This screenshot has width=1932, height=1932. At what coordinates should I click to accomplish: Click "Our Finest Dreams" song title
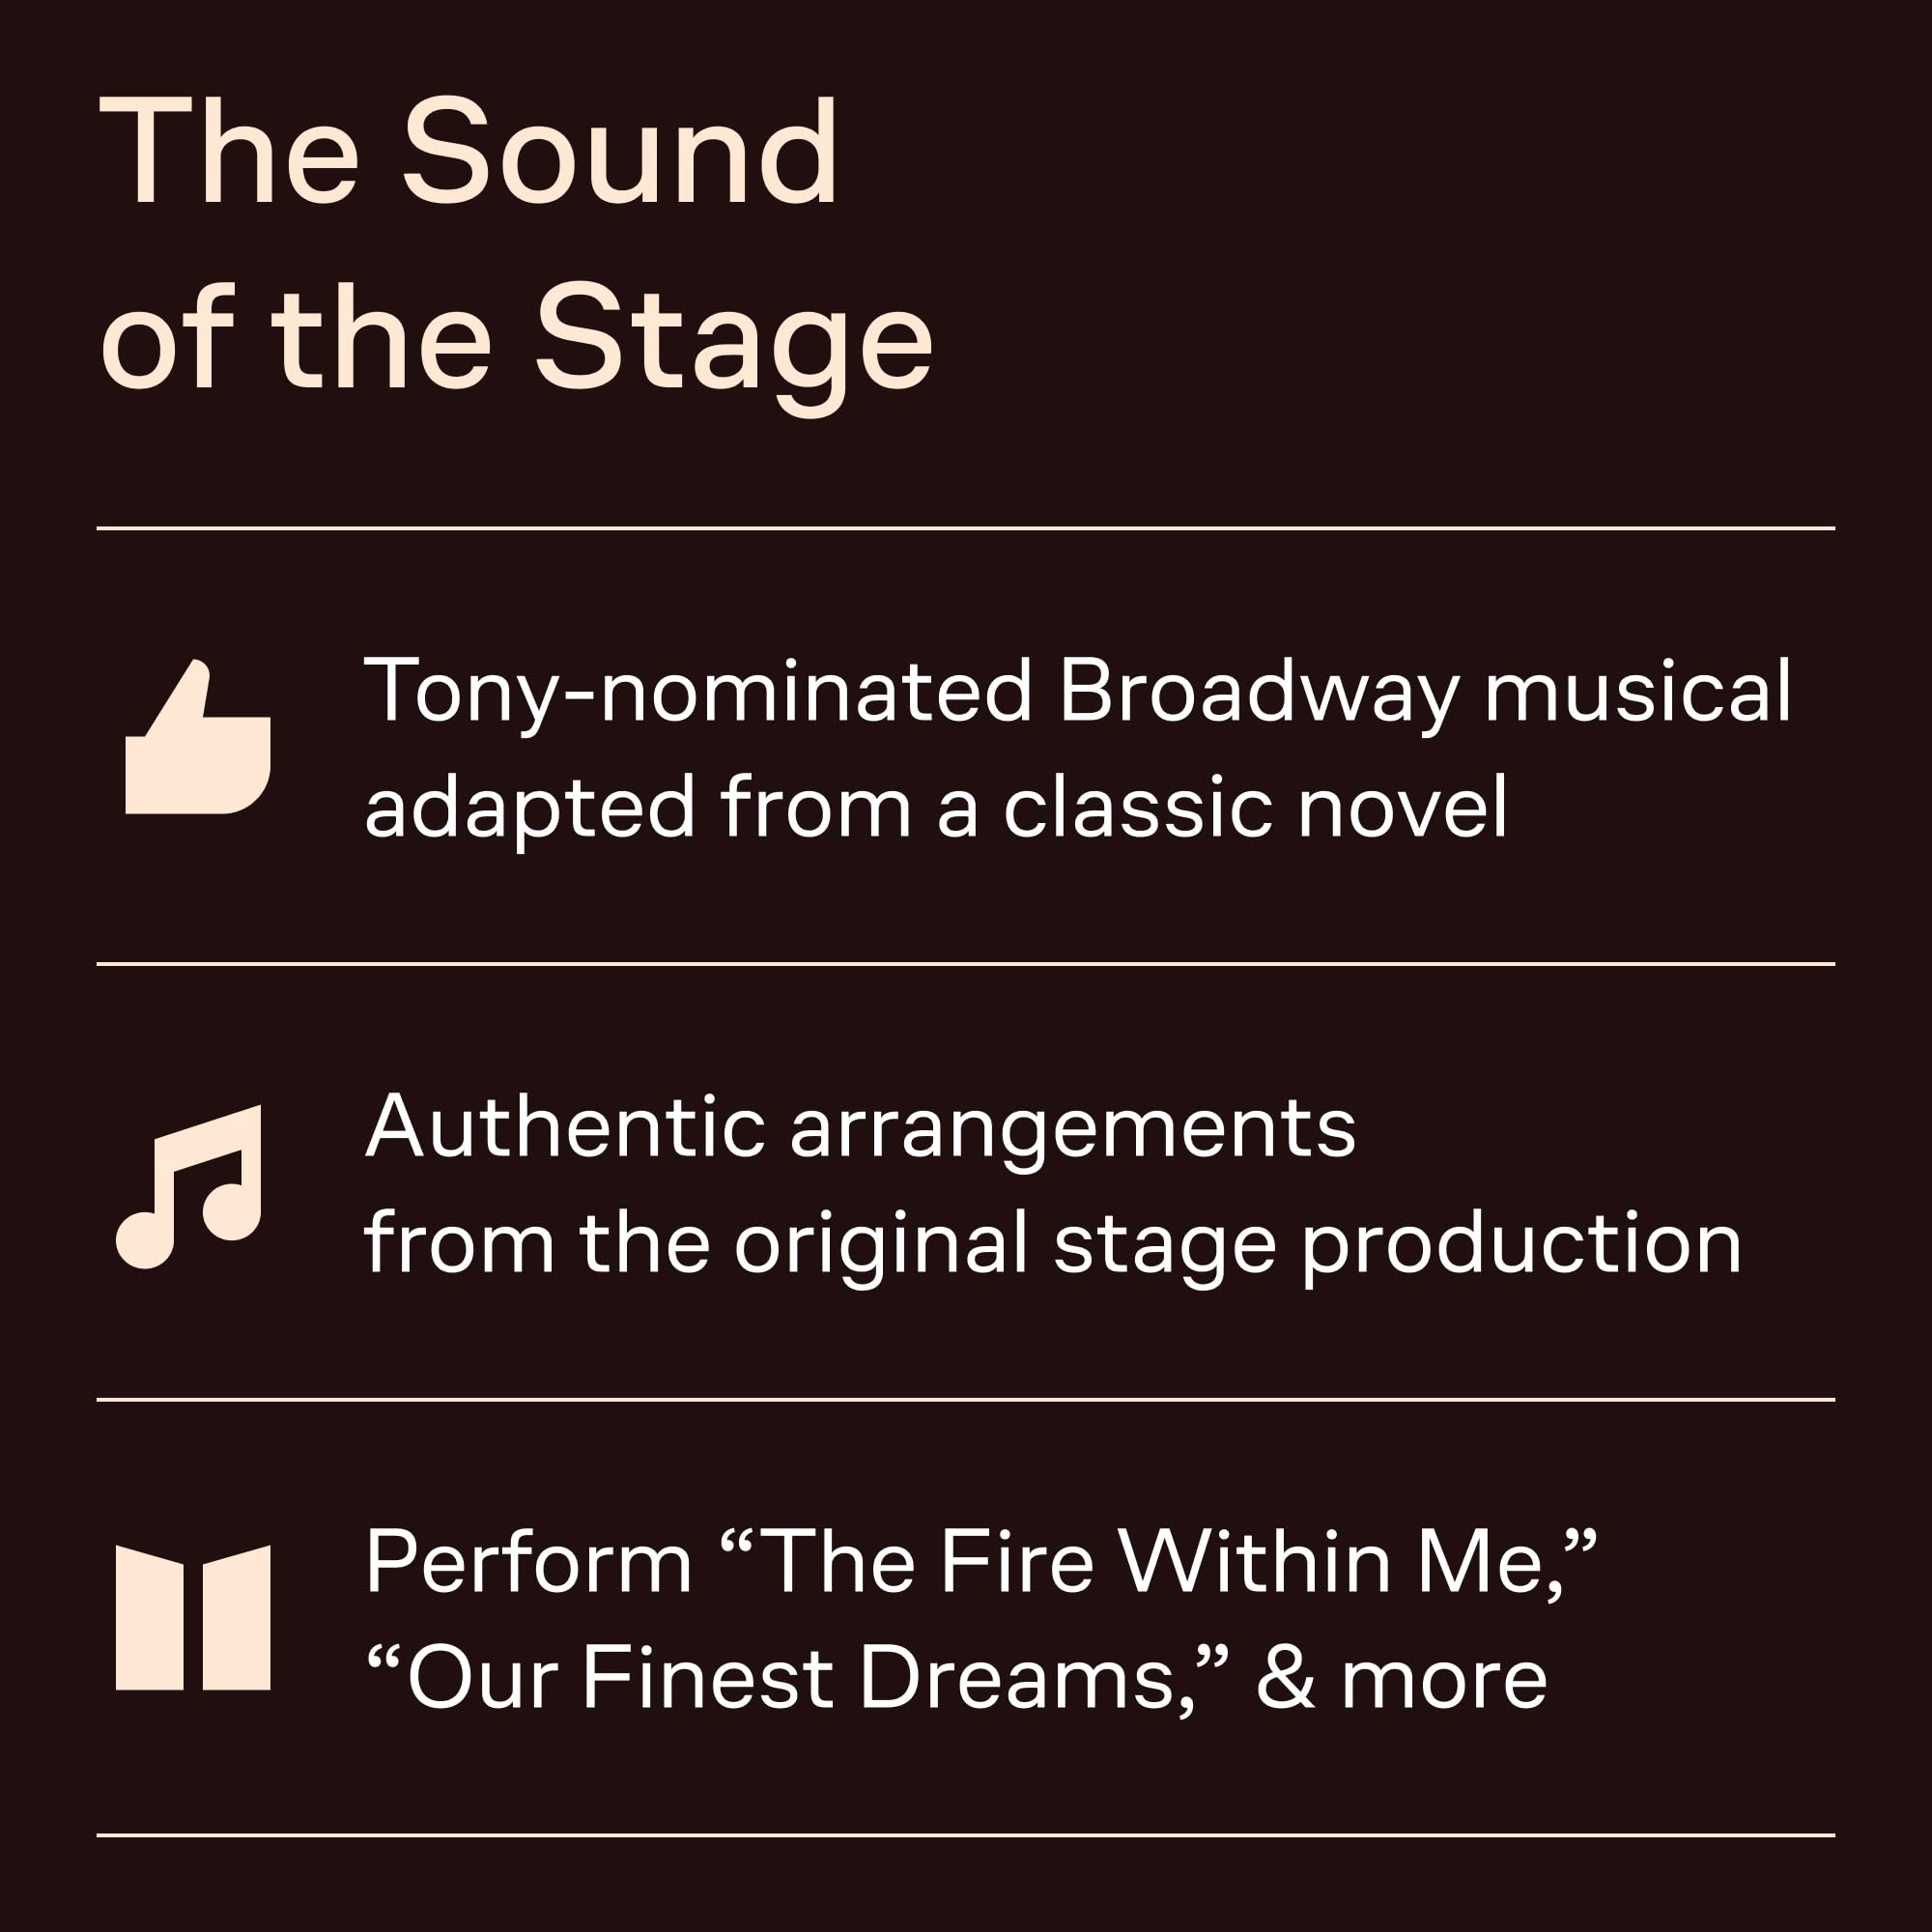pos(790,1678)
